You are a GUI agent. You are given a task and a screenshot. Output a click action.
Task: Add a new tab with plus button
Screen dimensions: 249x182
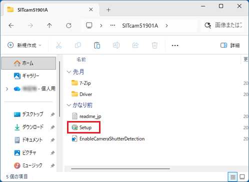(x=108, y=10)
